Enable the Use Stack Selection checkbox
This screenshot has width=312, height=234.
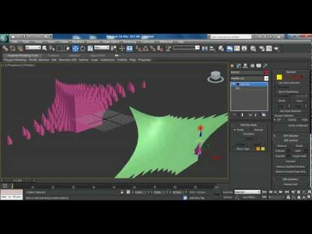(x=276, y=83)
